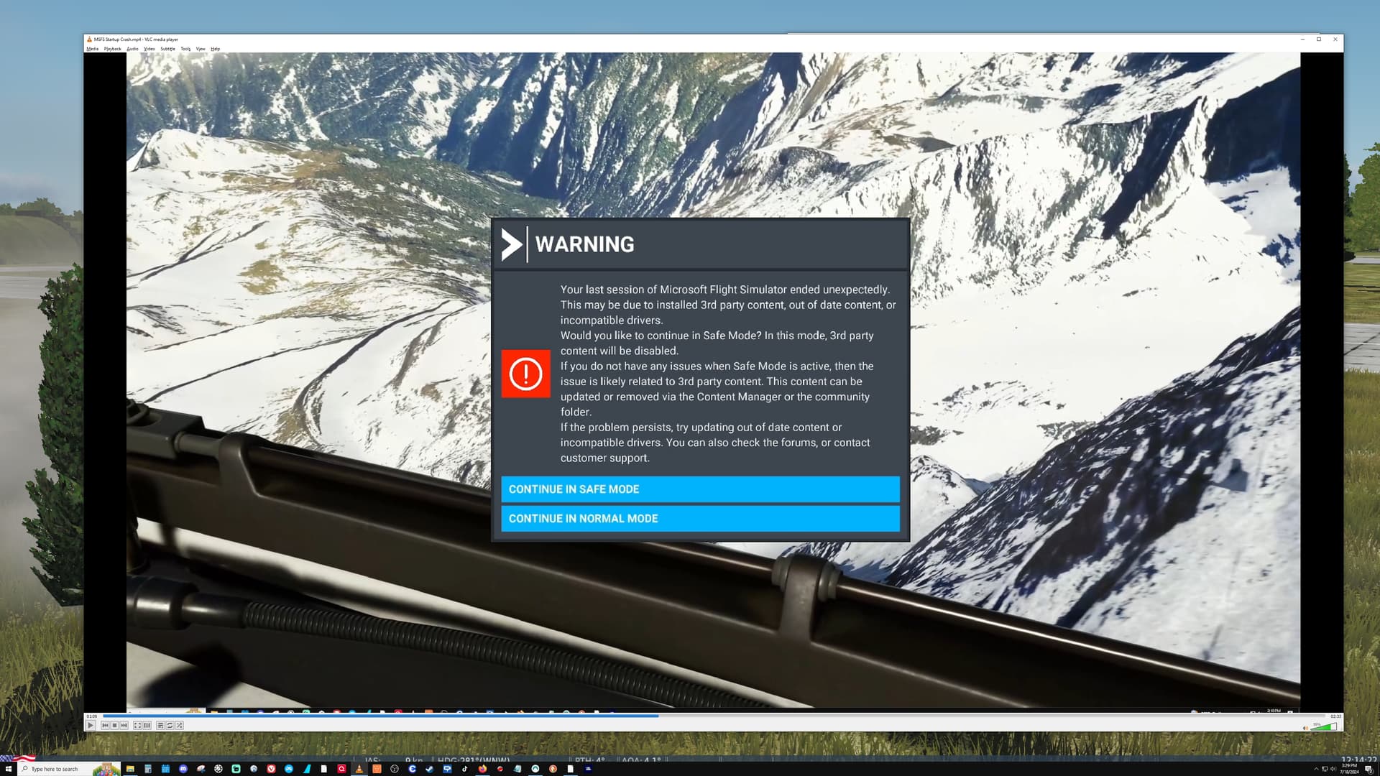
Task: Open Vivaldi browser from taskbar
Action: (271, 769)
